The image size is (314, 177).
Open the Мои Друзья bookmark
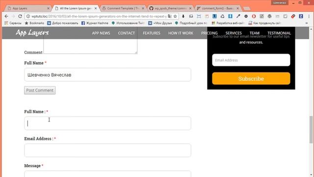[160, 23]
